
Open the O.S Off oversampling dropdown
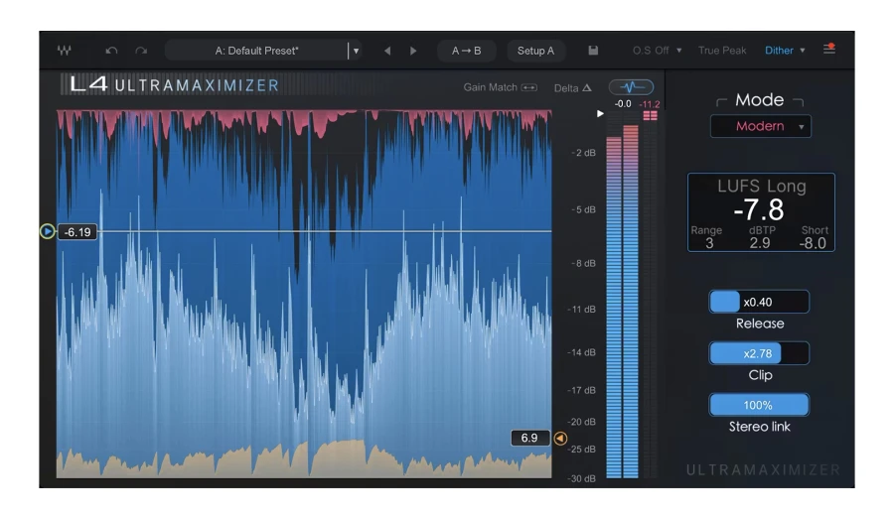point(657,51)
